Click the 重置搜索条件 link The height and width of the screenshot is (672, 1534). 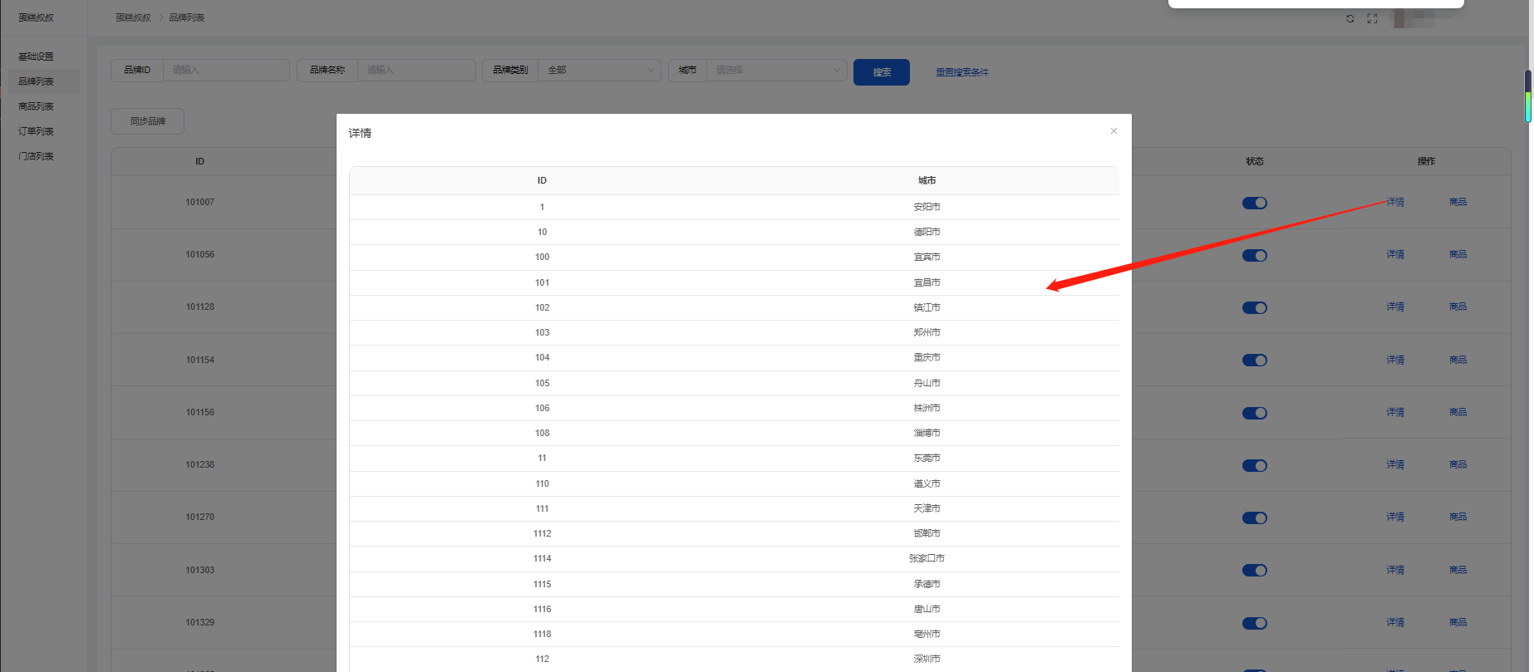961,72
